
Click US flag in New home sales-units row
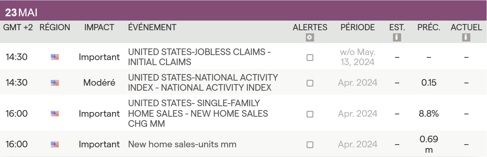[55, 145]
